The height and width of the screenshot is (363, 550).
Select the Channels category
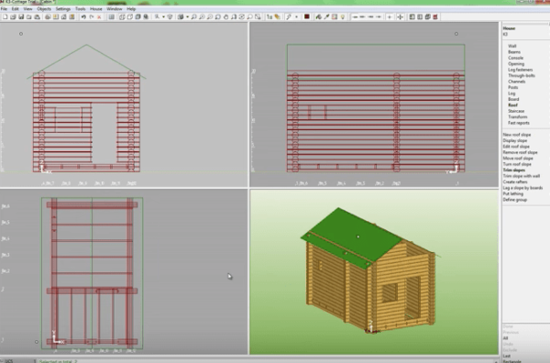[517, 82]
